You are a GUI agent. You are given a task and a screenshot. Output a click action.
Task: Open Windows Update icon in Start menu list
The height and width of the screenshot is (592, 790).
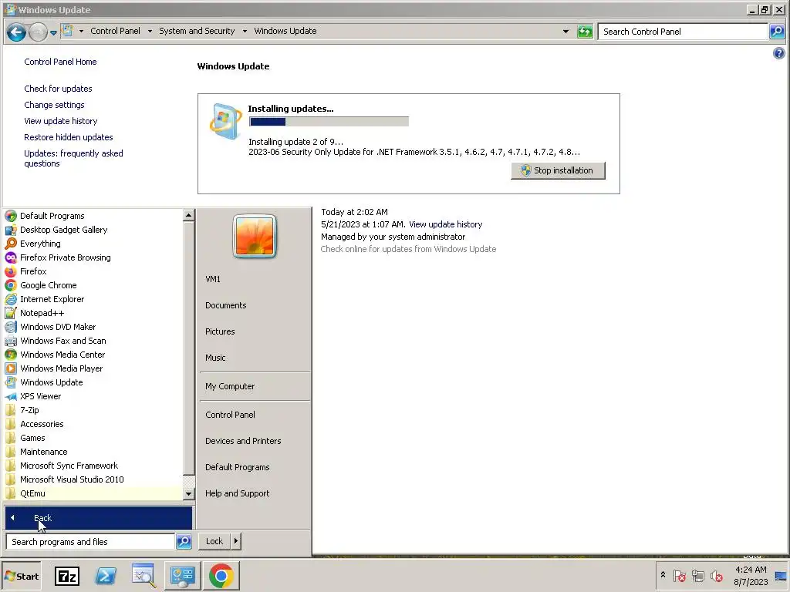[11, 382]
